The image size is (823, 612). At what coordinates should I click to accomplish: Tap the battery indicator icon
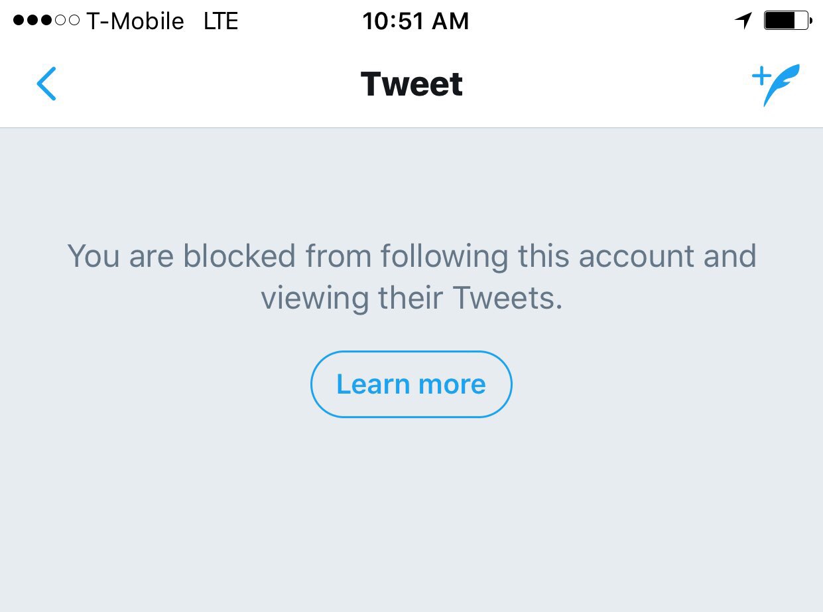pyautogui.click(x=787, y=21)
